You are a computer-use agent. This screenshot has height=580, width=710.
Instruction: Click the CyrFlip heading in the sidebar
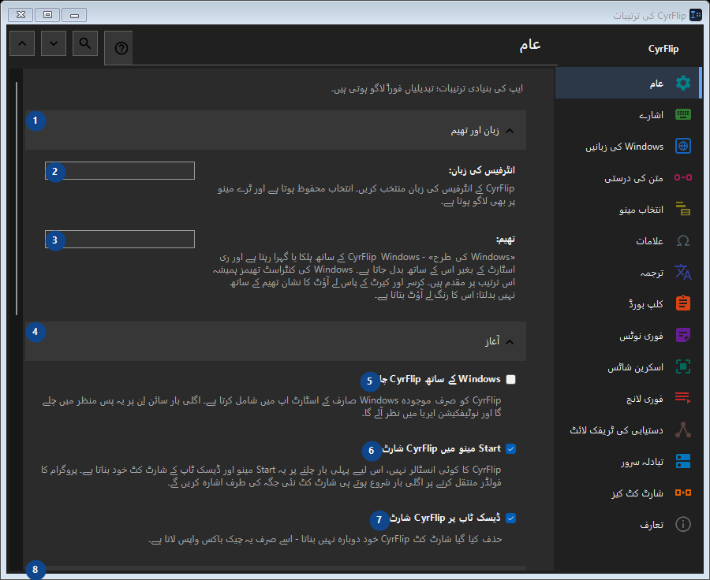coord(663,49)
